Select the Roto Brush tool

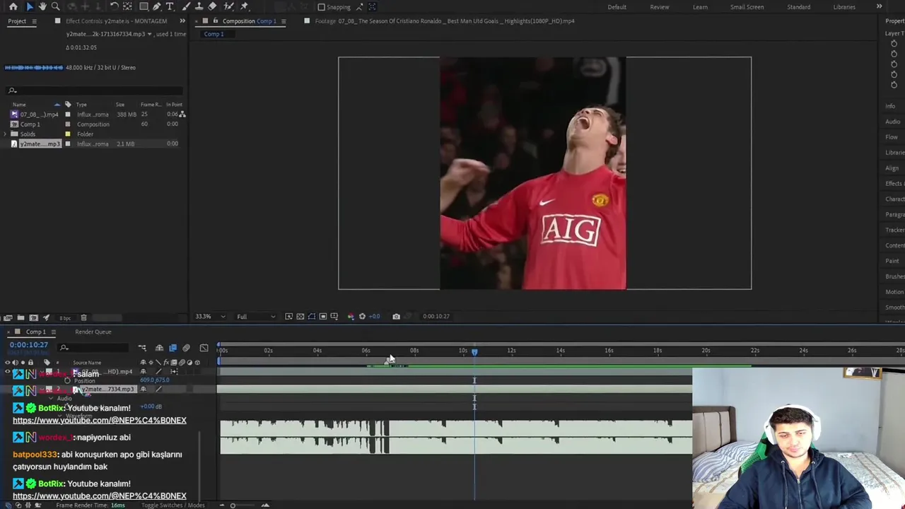point(228,6)
